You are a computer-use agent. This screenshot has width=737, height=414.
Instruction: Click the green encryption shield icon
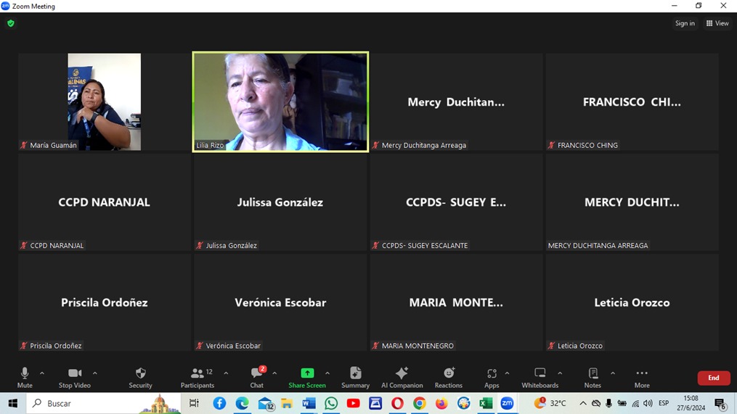coord(11,23)
